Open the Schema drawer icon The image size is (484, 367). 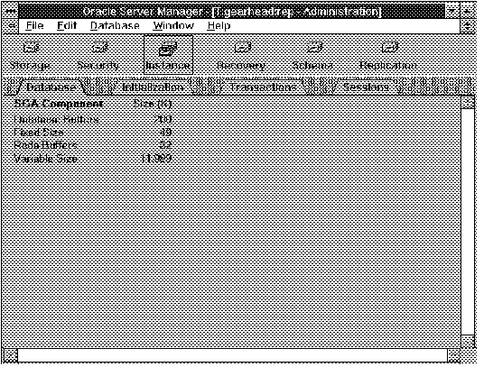pyautogui.click(x=314, y=48)
